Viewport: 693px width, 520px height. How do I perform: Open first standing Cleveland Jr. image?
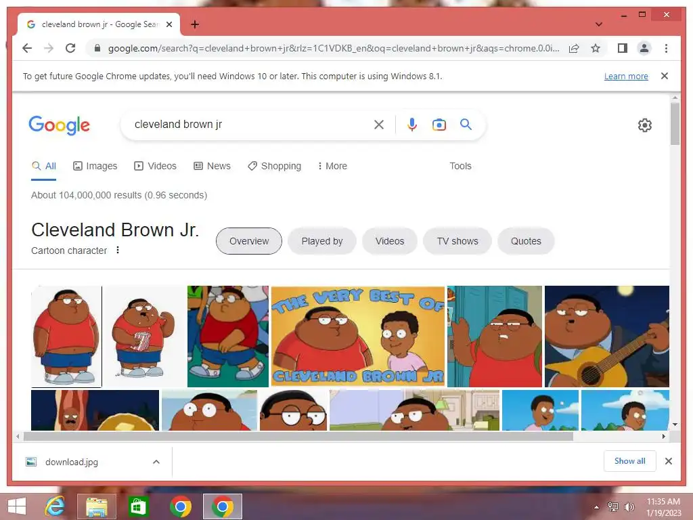pos(66,337)
